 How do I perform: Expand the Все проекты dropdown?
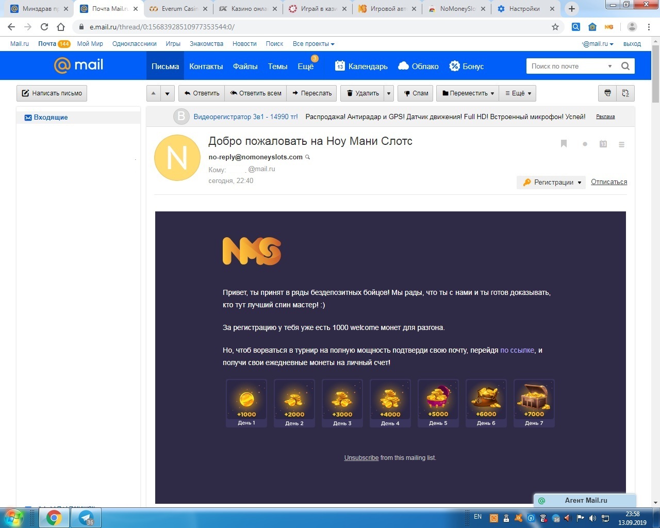pyautogui.click(x=313, y=44)
